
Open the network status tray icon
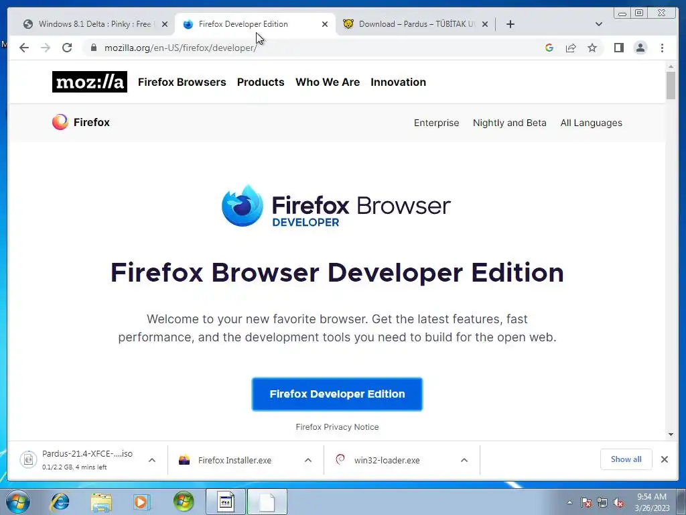[x=602, y=502]
